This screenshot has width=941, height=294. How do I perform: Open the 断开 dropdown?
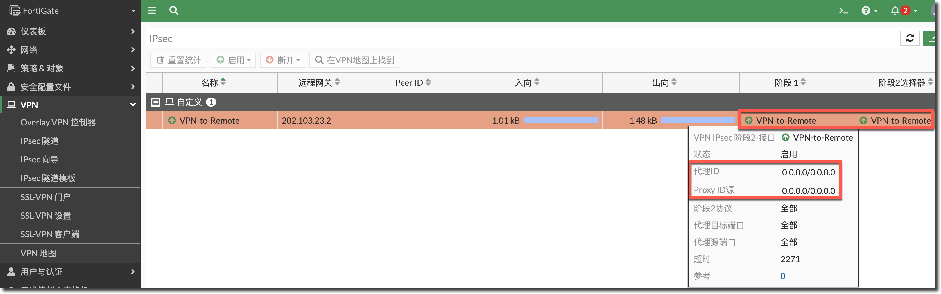[x=283, y=60]
